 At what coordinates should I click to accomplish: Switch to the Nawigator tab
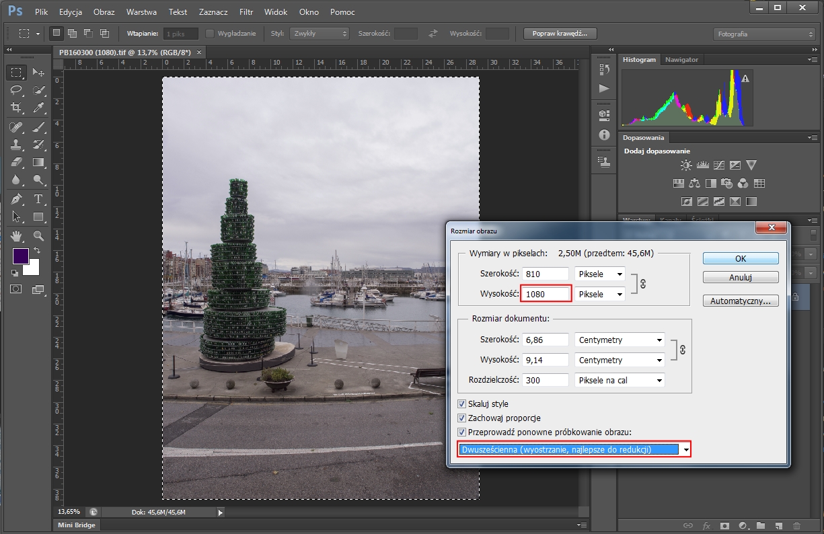point(681,60)
